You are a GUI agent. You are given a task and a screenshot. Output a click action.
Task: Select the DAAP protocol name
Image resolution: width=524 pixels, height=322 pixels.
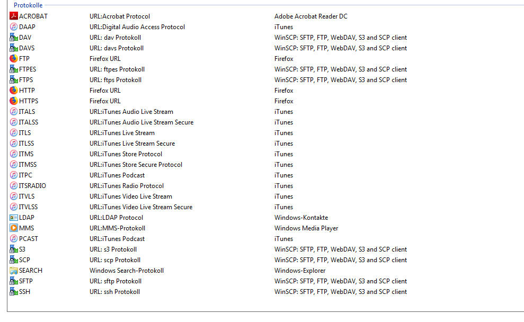point(27,26)
